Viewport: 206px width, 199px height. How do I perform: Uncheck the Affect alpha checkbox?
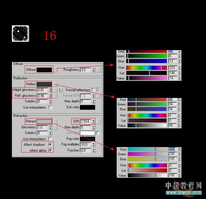pos(50,150)
